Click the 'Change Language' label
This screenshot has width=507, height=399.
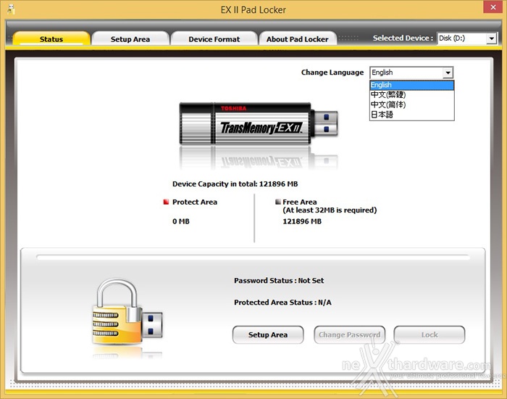coord(332,73)
